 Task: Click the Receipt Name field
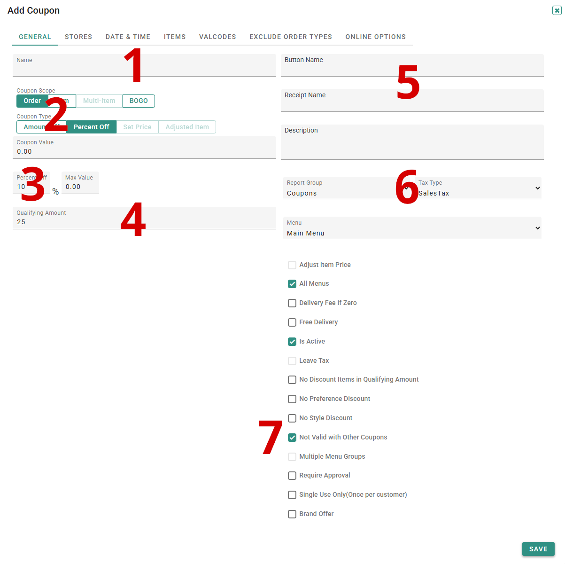(412, 101)
